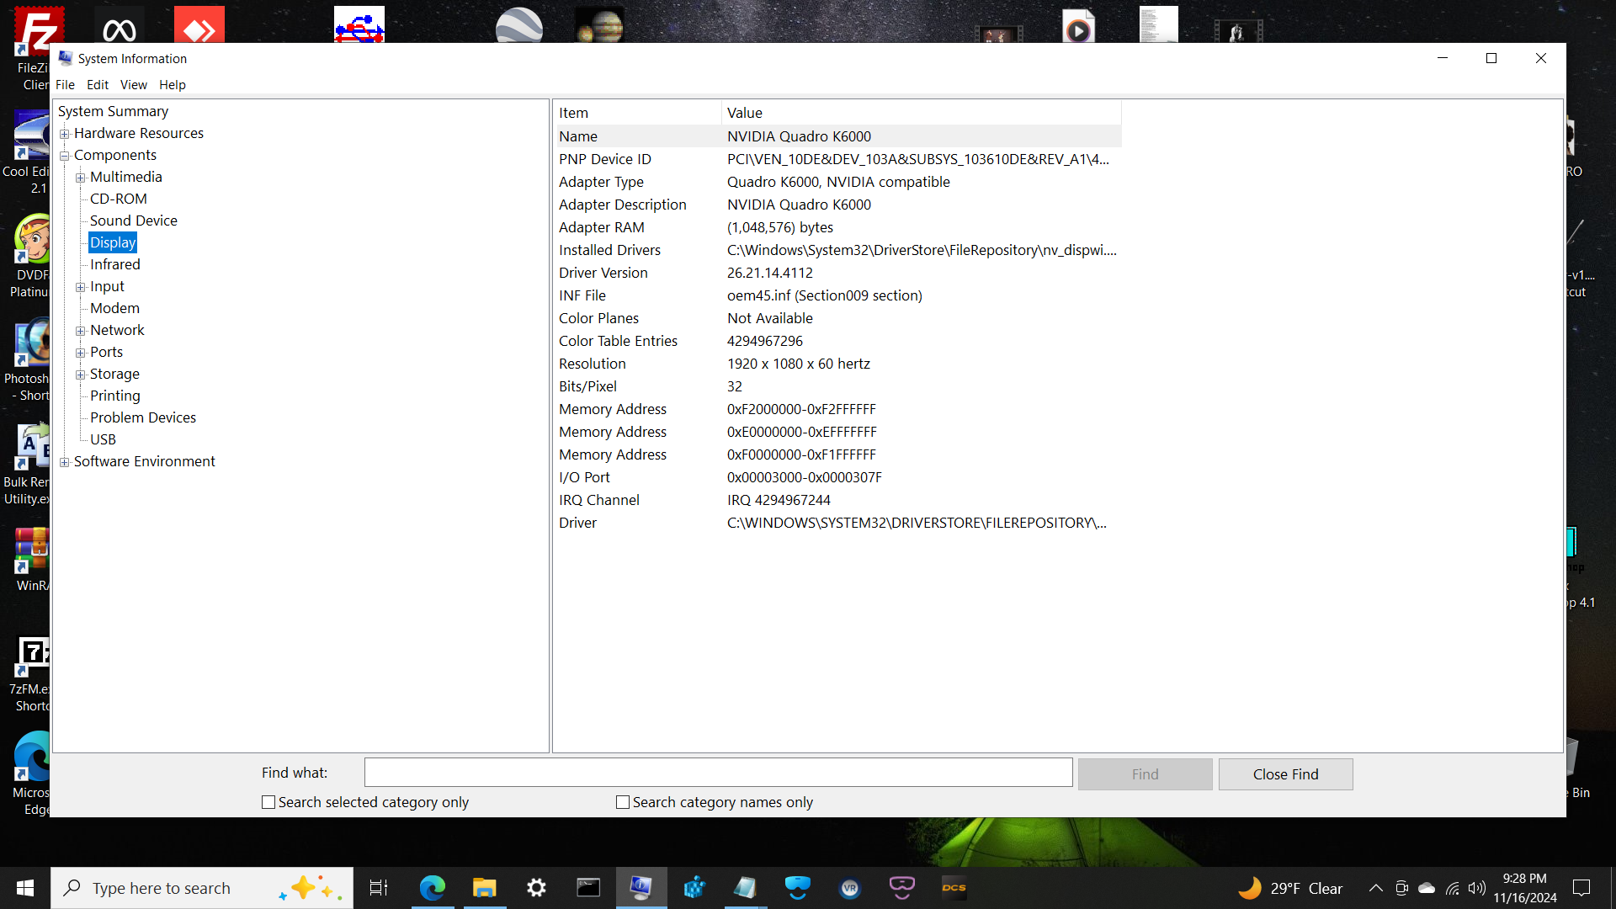Screen dimensions: 1616x909
Task: Select the Display category
Action: [113, 242]
